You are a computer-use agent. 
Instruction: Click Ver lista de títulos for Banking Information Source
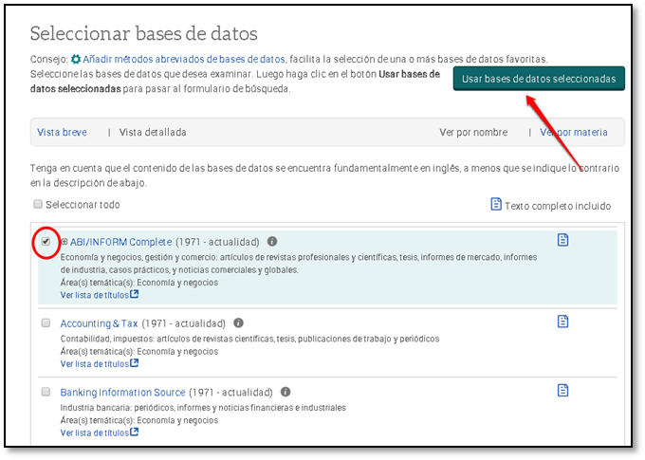pyautogui.click(x=95, y=432)
